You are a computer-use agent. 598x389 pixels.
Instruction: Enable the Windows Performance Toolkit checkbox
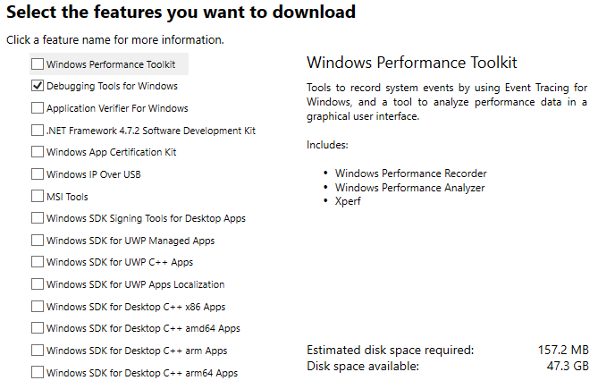click(37, 64)
